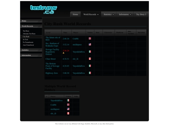The image size is (169, 126).
Task: Select the Home header in the sidebar
Action: click(31, 21)
